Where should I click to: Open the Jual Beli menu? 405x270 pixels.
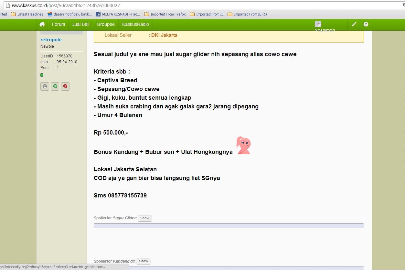click(81, 24)
